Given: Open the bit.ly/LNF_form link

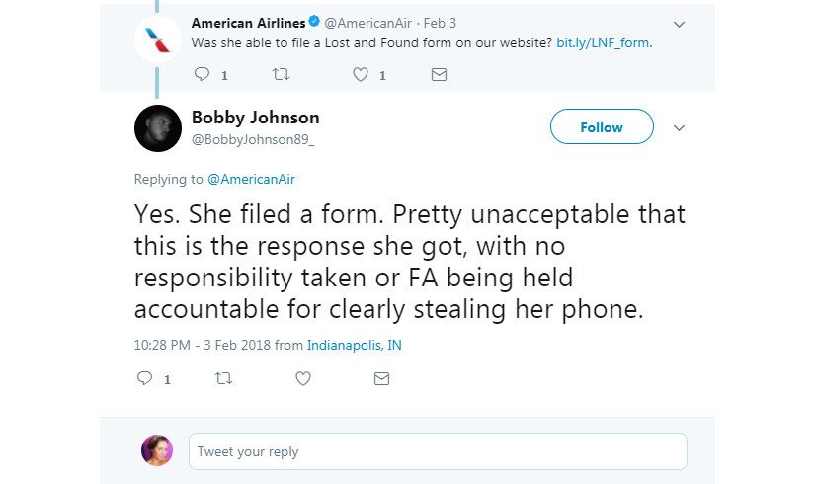Looking at the screenshot, I should (x=604, y=43).
